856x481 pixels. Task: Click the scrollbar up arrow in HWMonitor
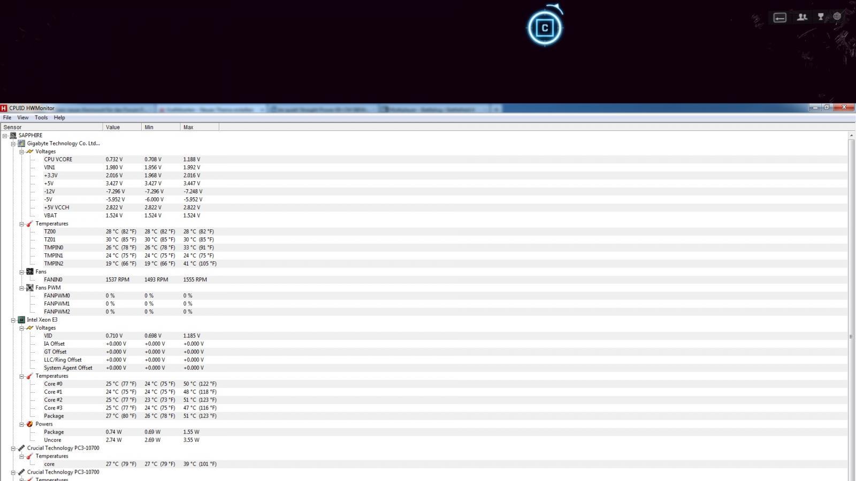coord(851,135)
